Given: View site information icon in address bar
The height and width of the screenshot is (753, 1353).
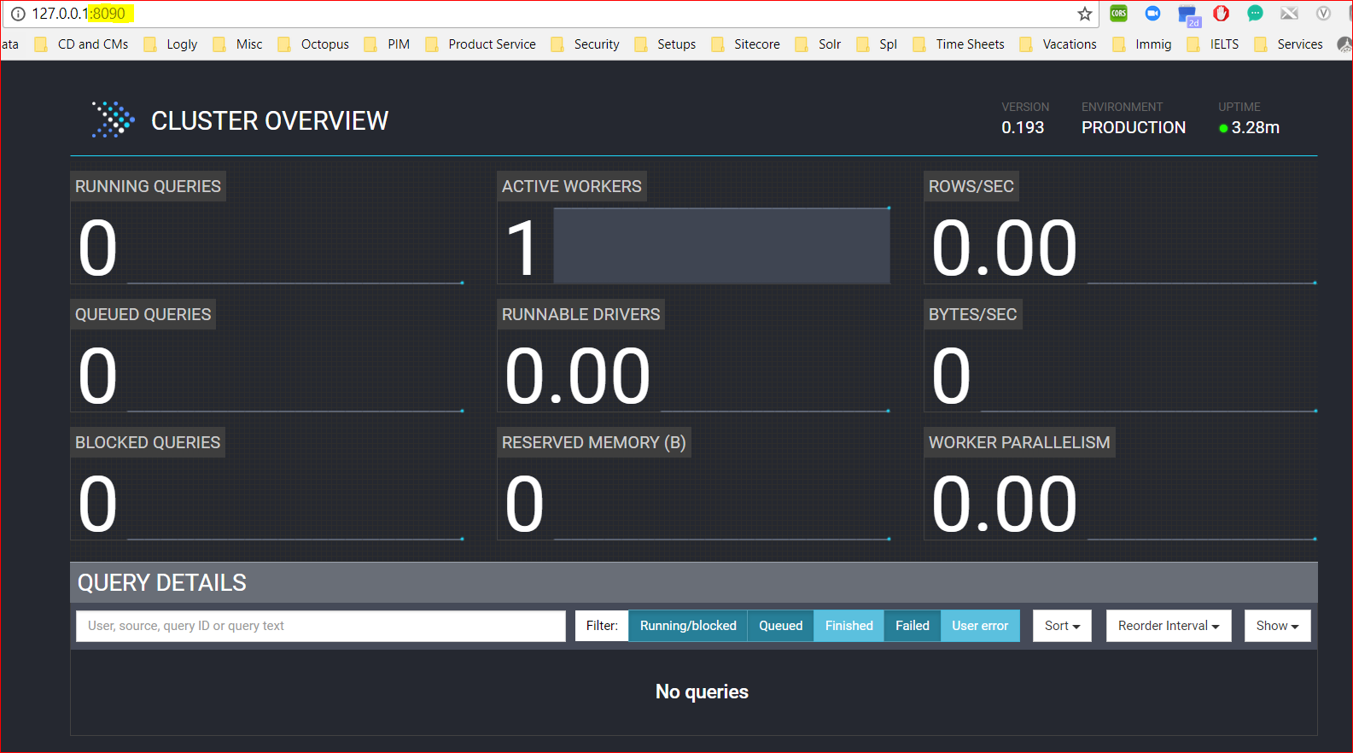Looking at the screenshot, I should 18,14.
